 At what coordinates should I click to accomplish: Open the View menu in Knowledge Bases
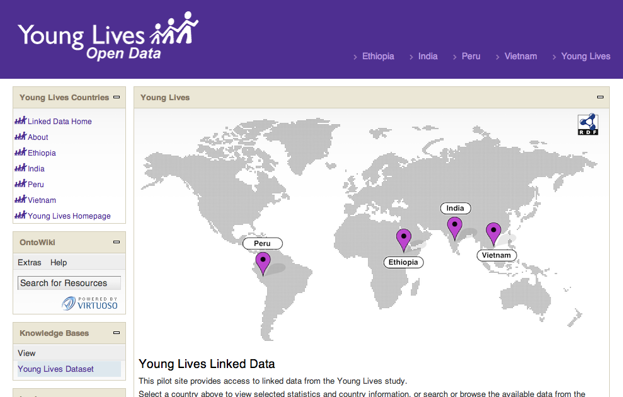[26, 354]
